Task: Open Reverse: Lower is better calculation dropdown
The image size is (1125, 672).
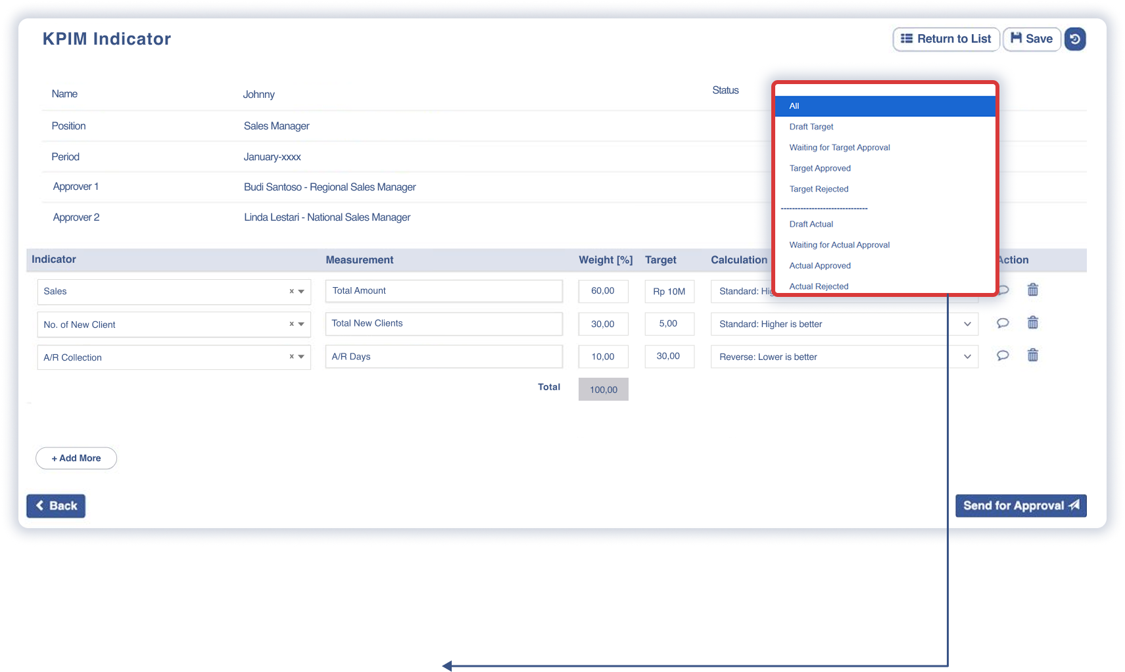Action: click(x=967, y=357)
